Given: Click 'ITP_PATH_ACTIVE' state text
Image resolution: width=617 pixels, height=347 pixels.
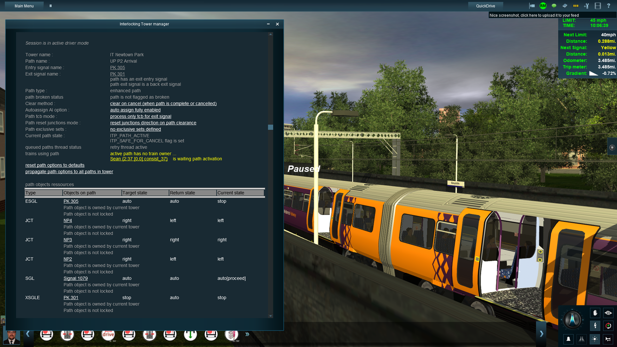Looking at the screenshot, I should [x=130, y=136].
